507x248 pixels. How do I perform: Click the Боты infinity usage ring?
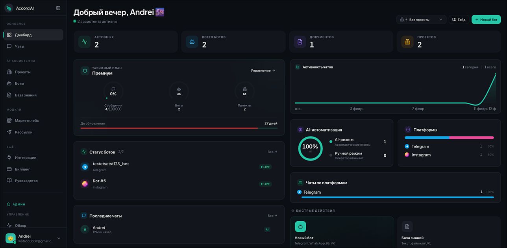pyautogui.click(x=179, y=91)
